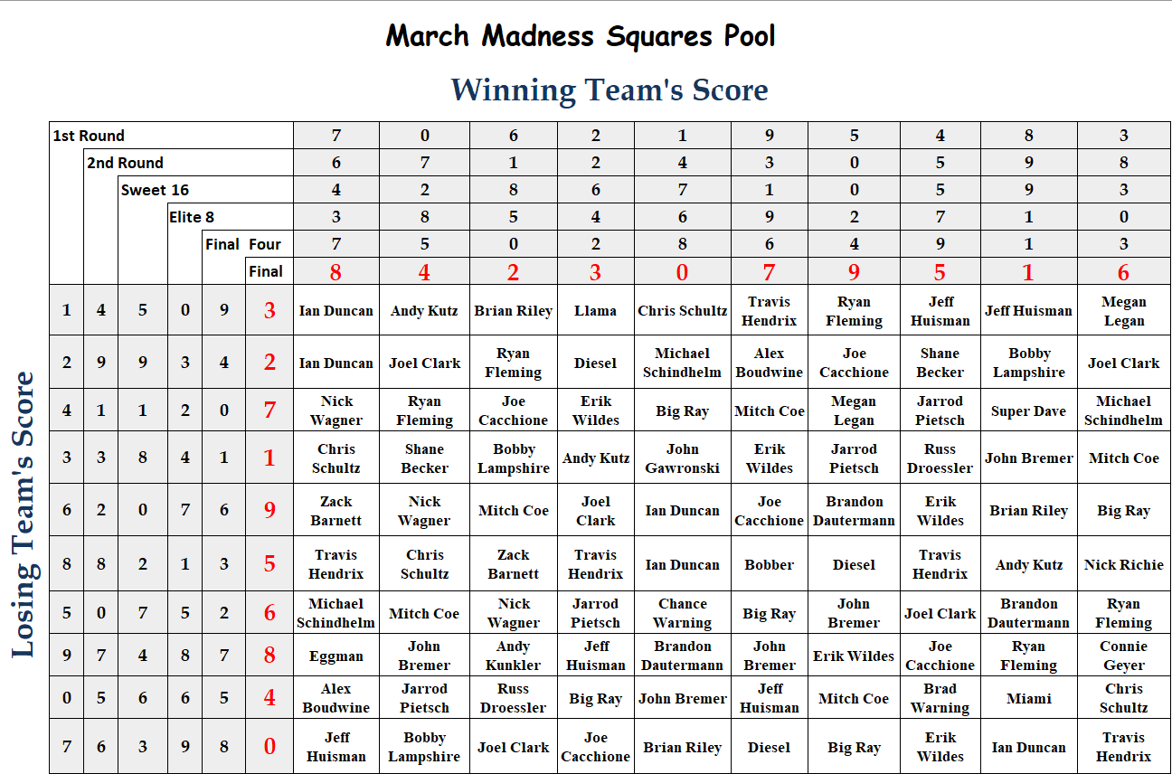Select the Chance Warning cell

pyautogui.click(x=683, y=613)
